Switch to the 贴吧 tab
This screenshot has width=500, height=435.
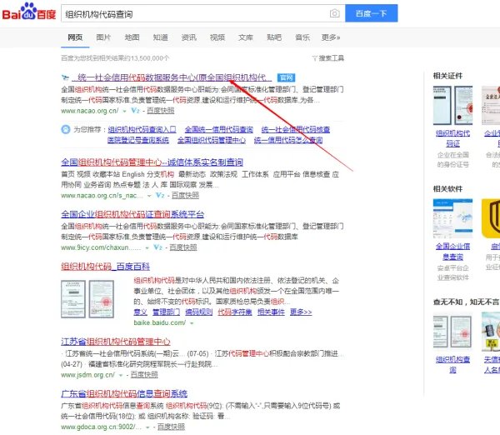[274, 37]
